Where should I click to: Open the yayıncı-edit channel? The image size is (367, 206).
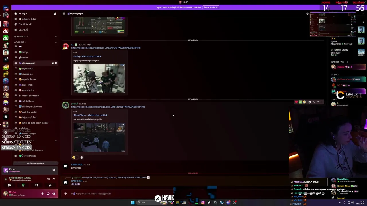(28, 68)
